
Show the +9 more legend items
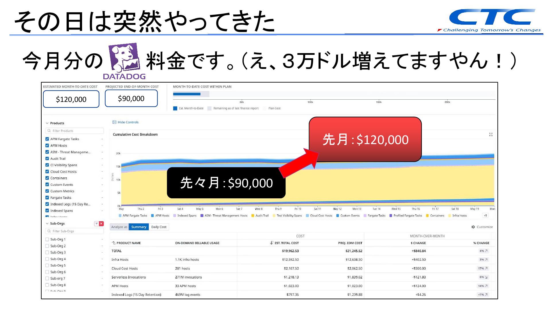click(x=485, y=216)
